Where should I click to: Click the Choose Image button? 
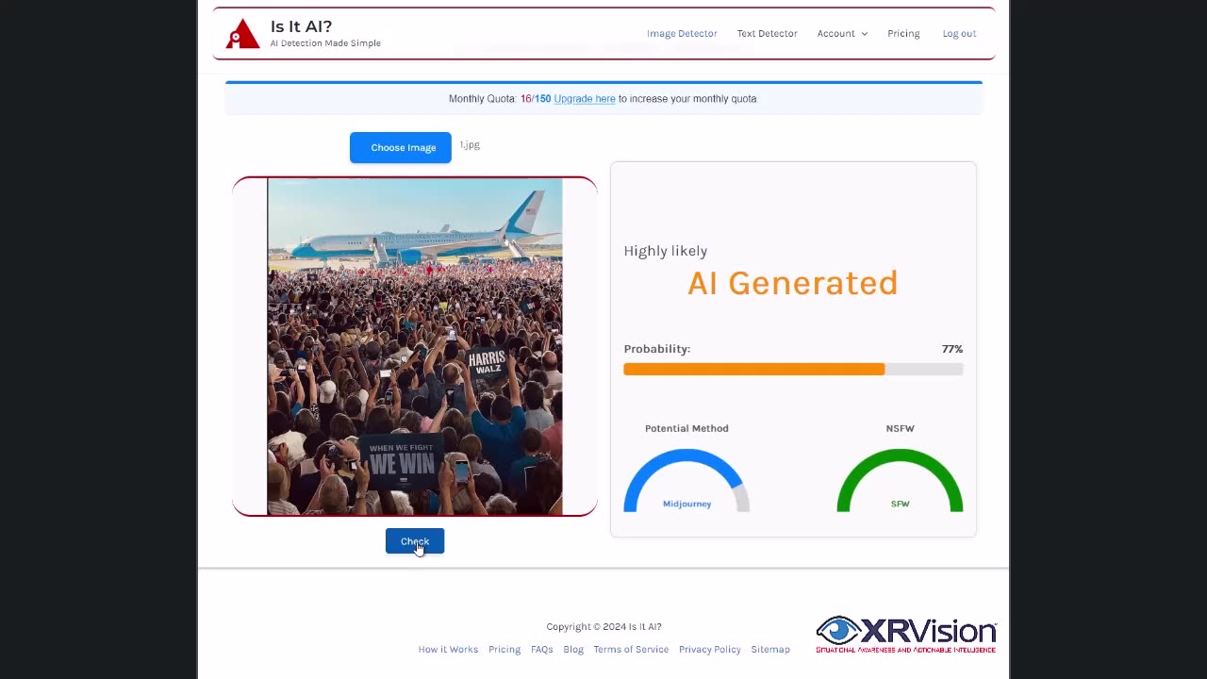click(401, 147)
